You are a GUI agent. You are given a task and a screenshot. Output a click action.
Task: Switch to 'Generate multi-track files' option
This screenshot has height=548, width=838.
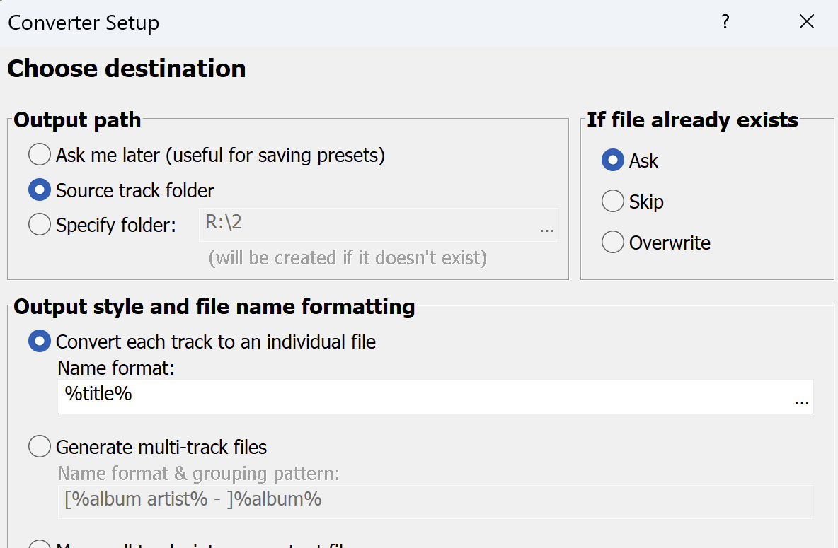click(x=40, y=447)
